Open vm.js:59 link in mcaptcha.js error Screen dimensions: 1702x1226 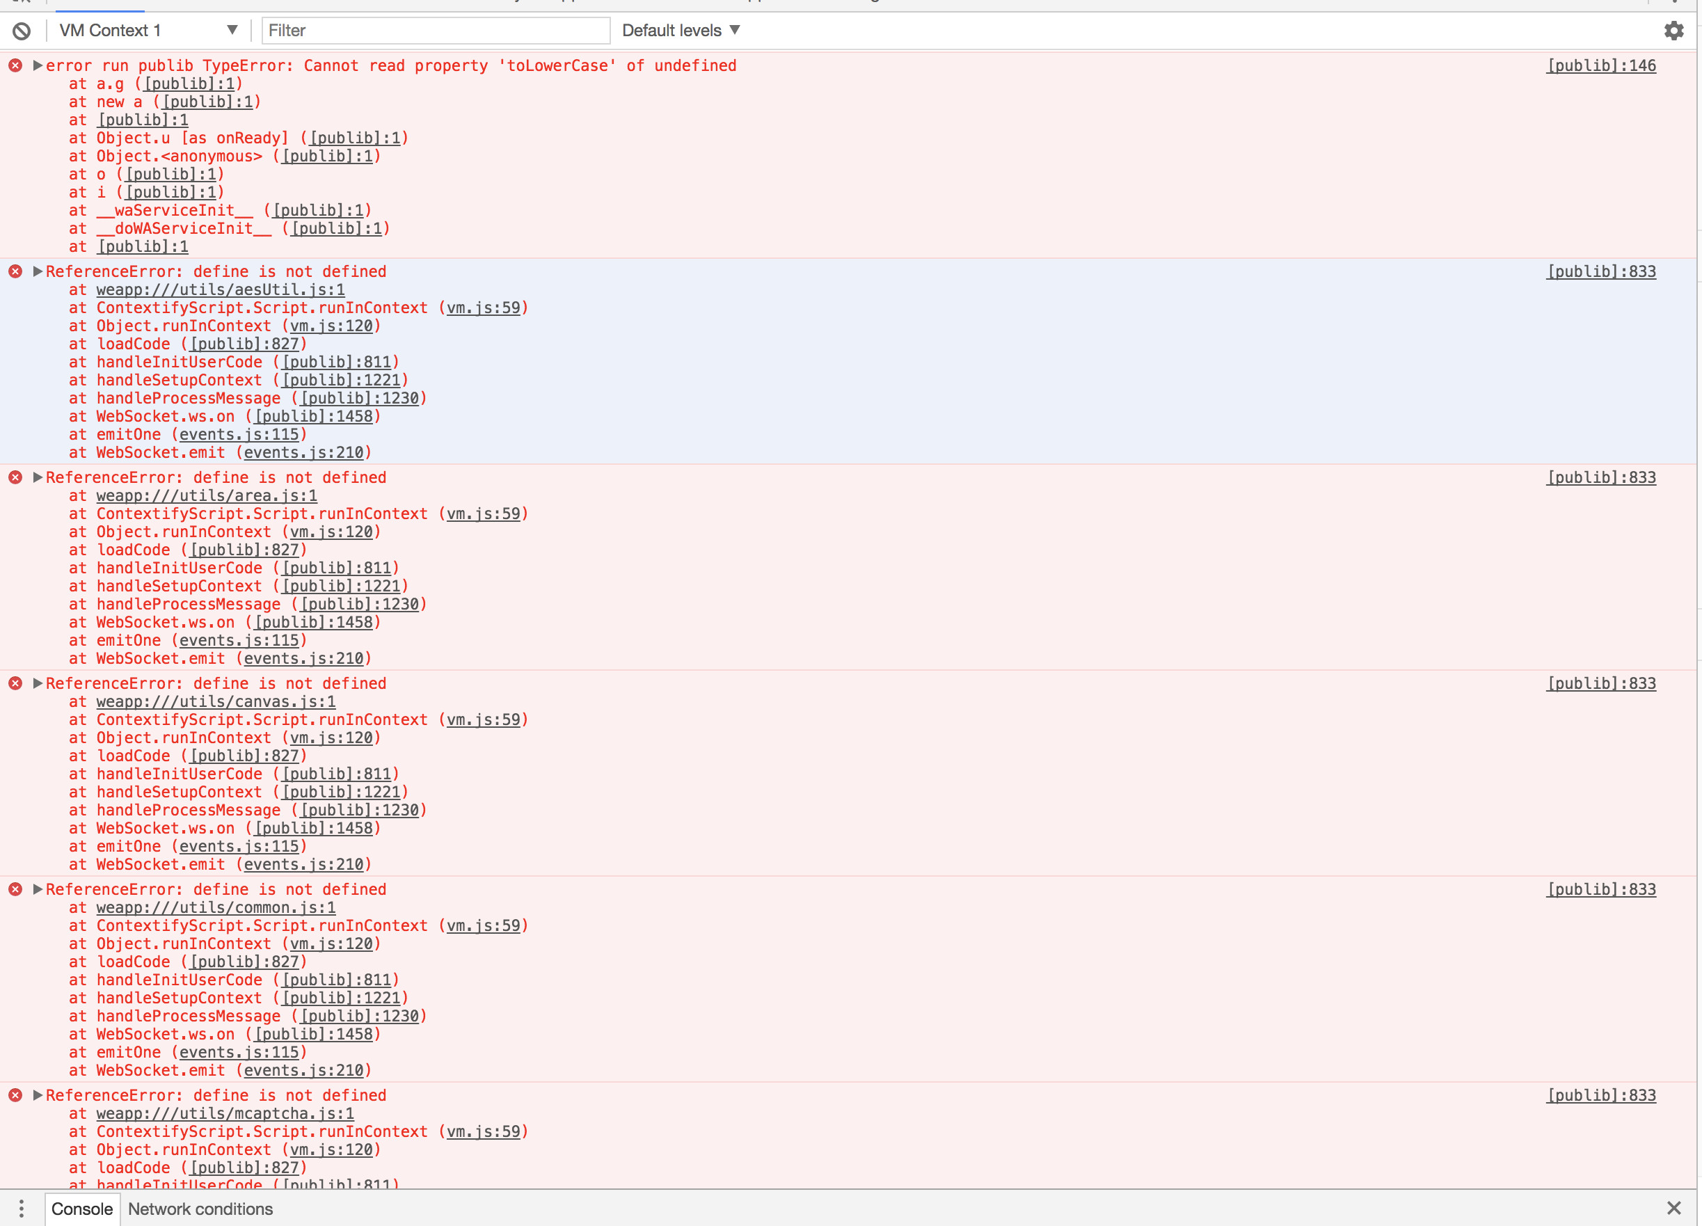click(x=484, y=1132)
